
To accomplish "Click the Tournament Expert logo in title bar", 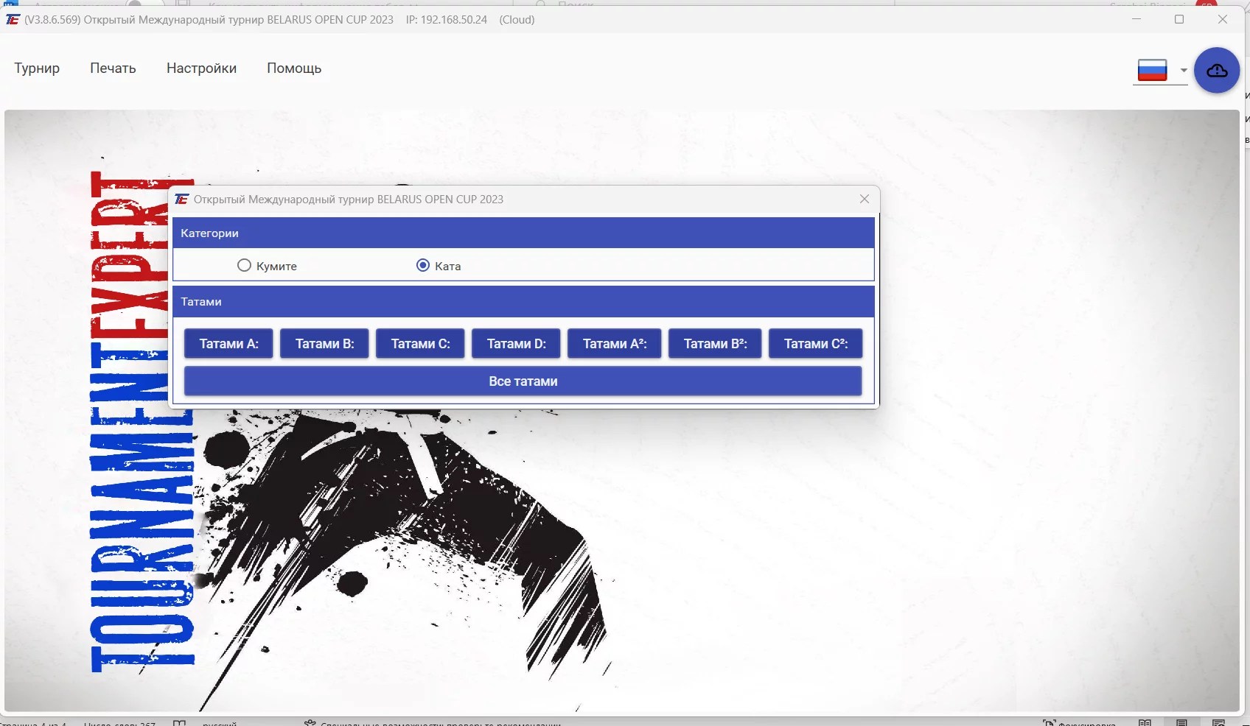I will (13, 20).
